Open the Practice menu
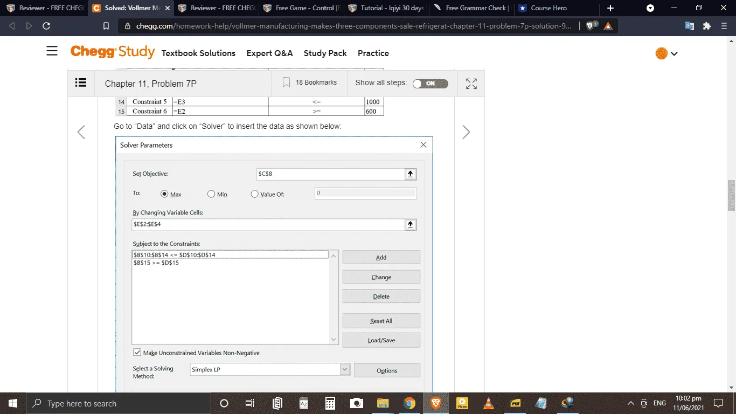 pyautogui.click(x=373, y=53)
